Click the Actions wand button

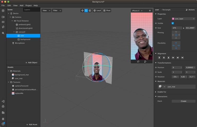(190, 10)
